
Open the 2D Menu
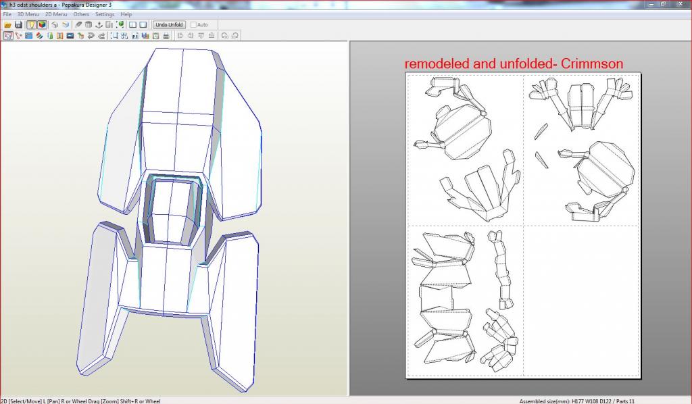click(x=56, y=14)
